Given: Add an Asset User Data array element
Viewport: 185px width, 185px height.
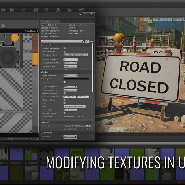Looking at the screenshot, I should 79,116.
